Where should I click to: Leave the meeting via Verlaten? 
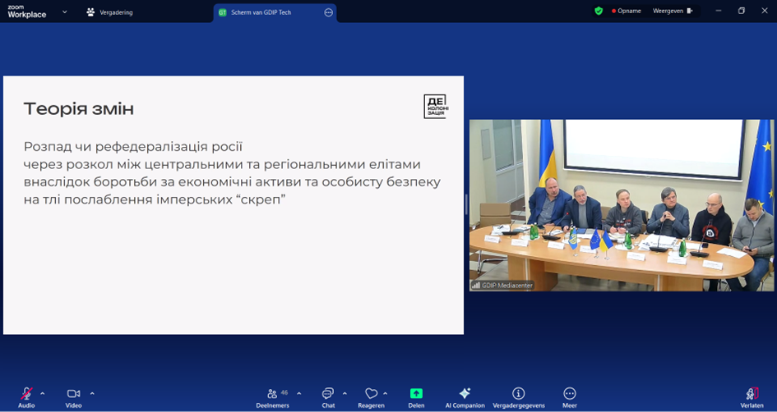tap(752, 394)
